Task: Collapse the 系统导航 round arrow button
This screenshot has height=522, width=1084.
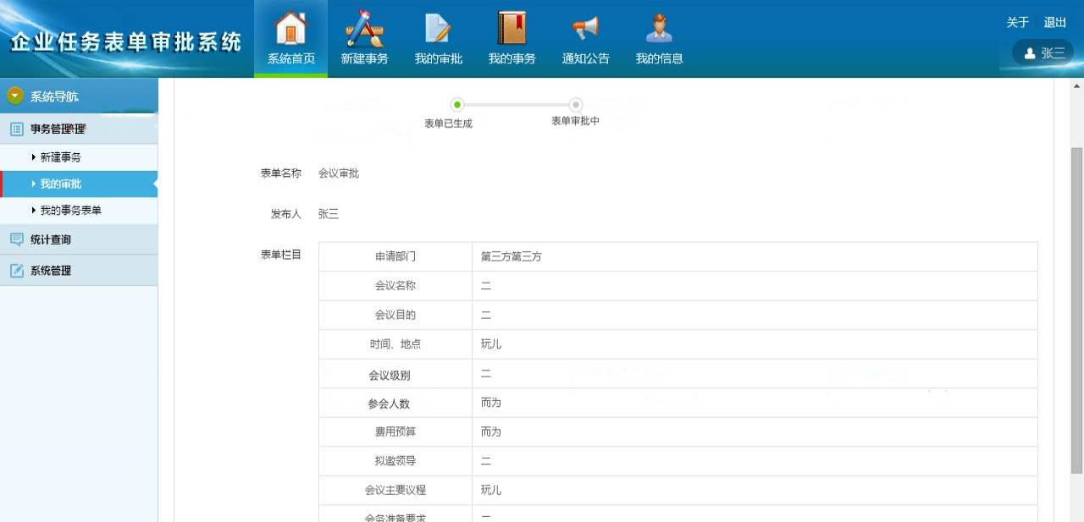Action: coord(15,96)
